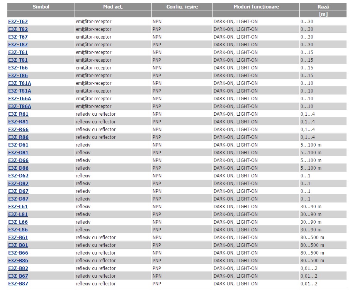The height and width of the screenshot is (290, 350).
Task: Select the 80...500 m range in the E3Z-B61 row
Action: click(312, 238)
